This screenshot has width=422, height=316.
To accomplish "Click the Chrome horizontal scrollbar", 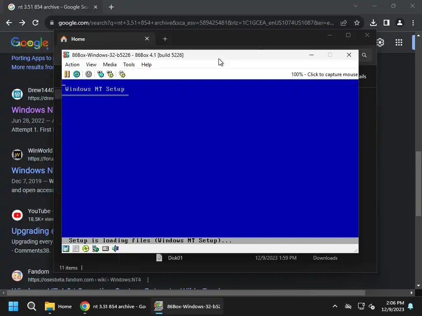I will tap(186, 293).
